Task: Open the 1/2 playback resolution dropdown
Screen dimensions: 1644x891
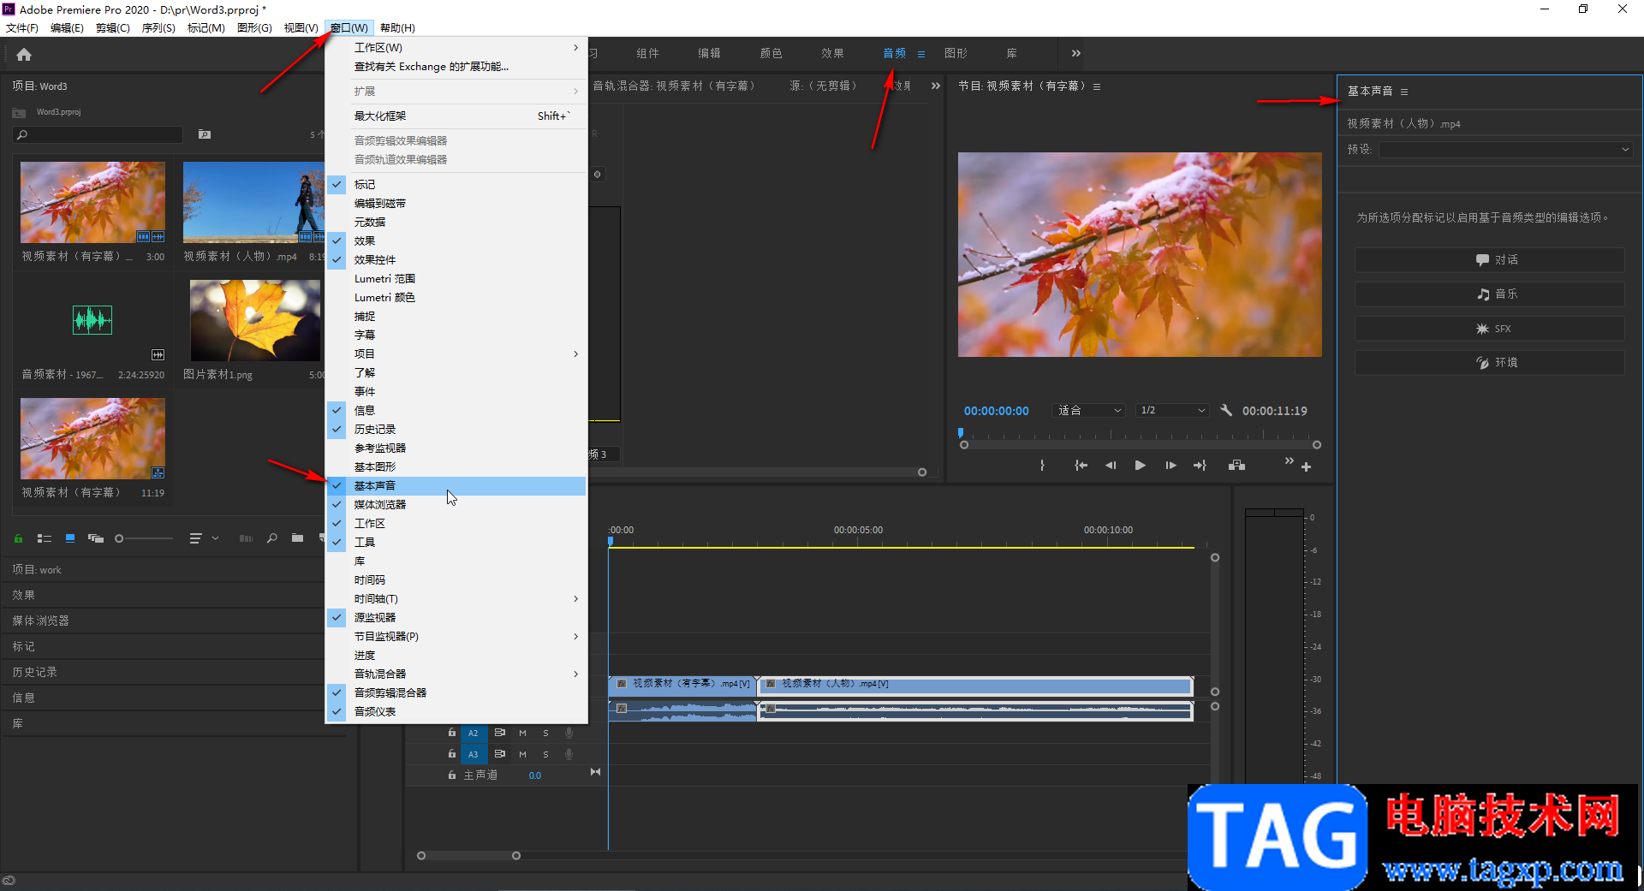Action: [1172, 411]
